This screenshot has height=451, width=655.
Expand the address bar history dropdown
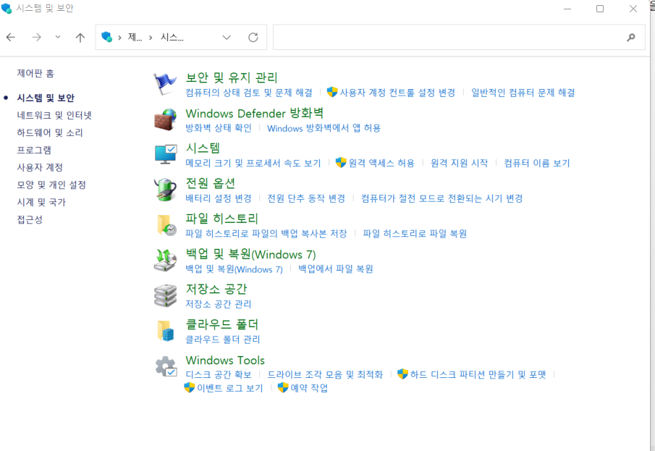tap(227, 37)
